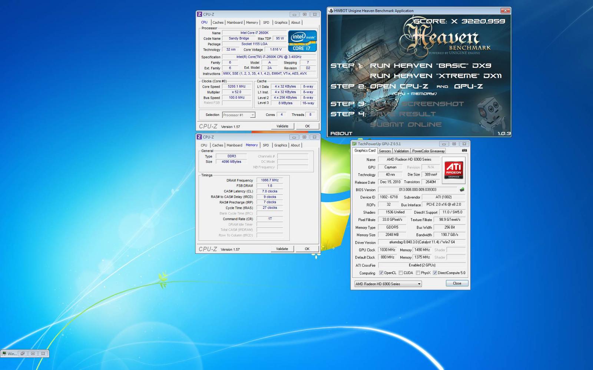Click Open CPU-Z in Heaven step 2
Screen dimensions: 593x370
coord(399,86)
